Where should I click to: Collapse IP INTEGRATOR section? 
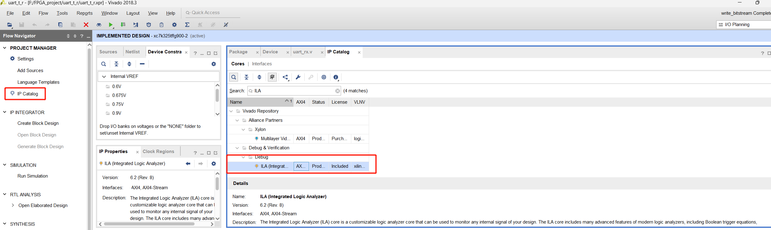pos(5,112)
